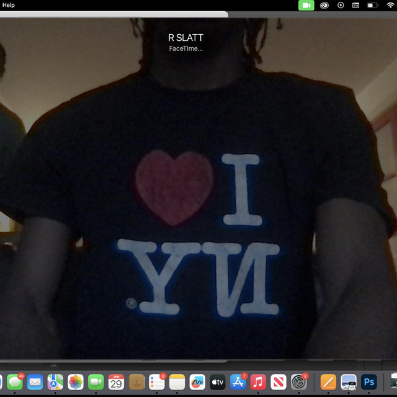Viewport: 397px width, 397px height.
Task: Open Reminders from the Dock
Action: coord(156,382)
